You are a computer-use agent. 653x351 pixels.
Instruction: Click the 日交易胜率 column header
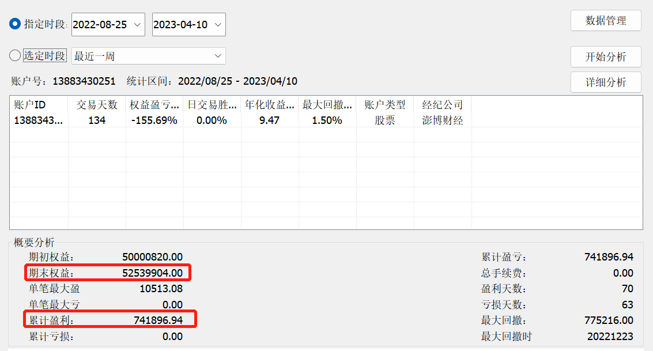point(212,105)
